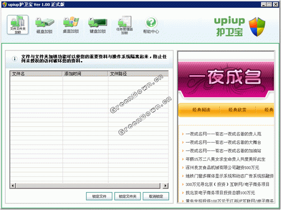Viewport: 281px width, 210px height.
Task: Open link 地铁门窗多媒体显示系统
Action: point(229,176)
